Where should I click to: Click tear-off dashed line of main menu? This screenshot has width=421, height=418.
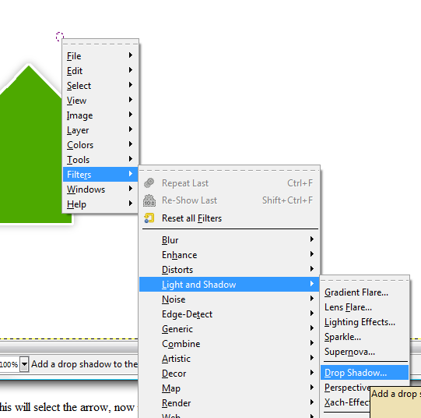(x=100, y=44)
